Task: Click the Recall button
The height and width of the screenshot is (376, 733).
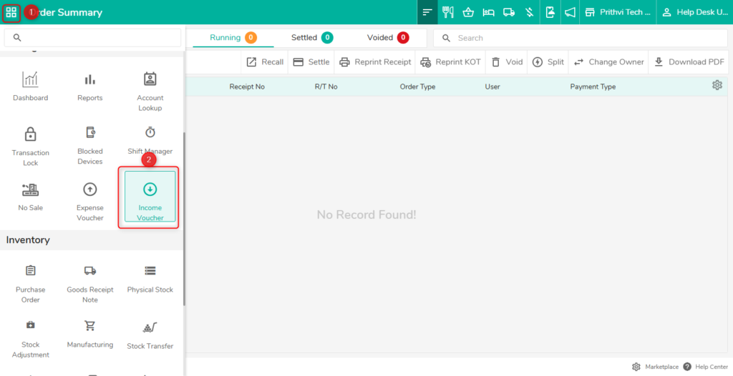Action: point(265,62)
